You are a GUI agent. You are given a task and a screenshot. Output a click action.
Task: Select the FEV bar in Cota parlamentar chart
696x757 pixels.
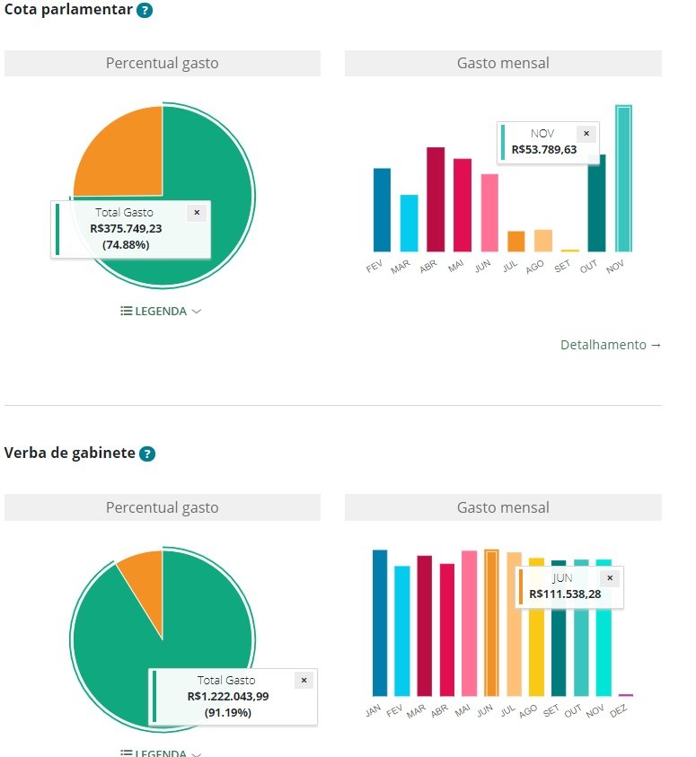click(x=382, y=210)
